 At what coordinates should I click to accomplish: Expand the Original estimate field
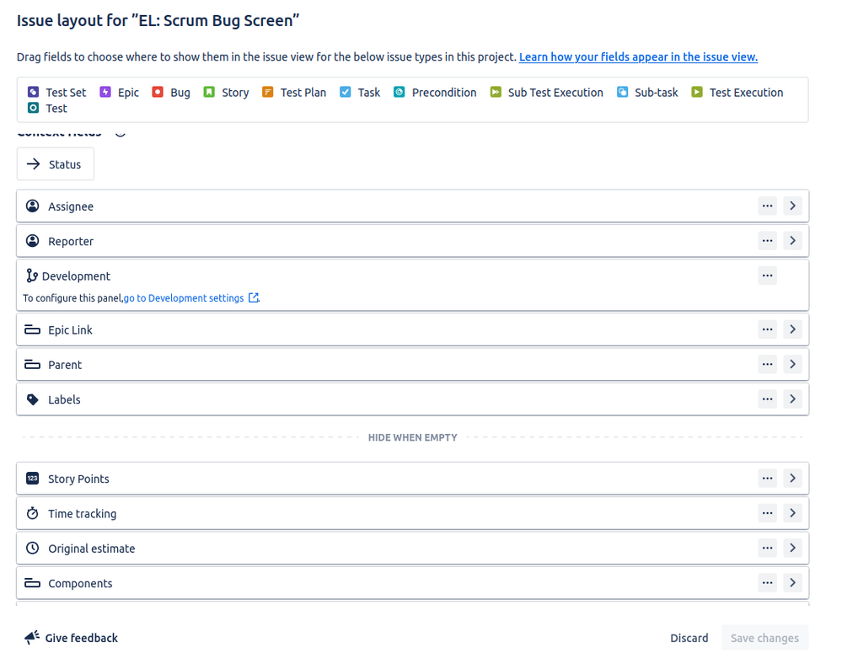coord(792,548)
